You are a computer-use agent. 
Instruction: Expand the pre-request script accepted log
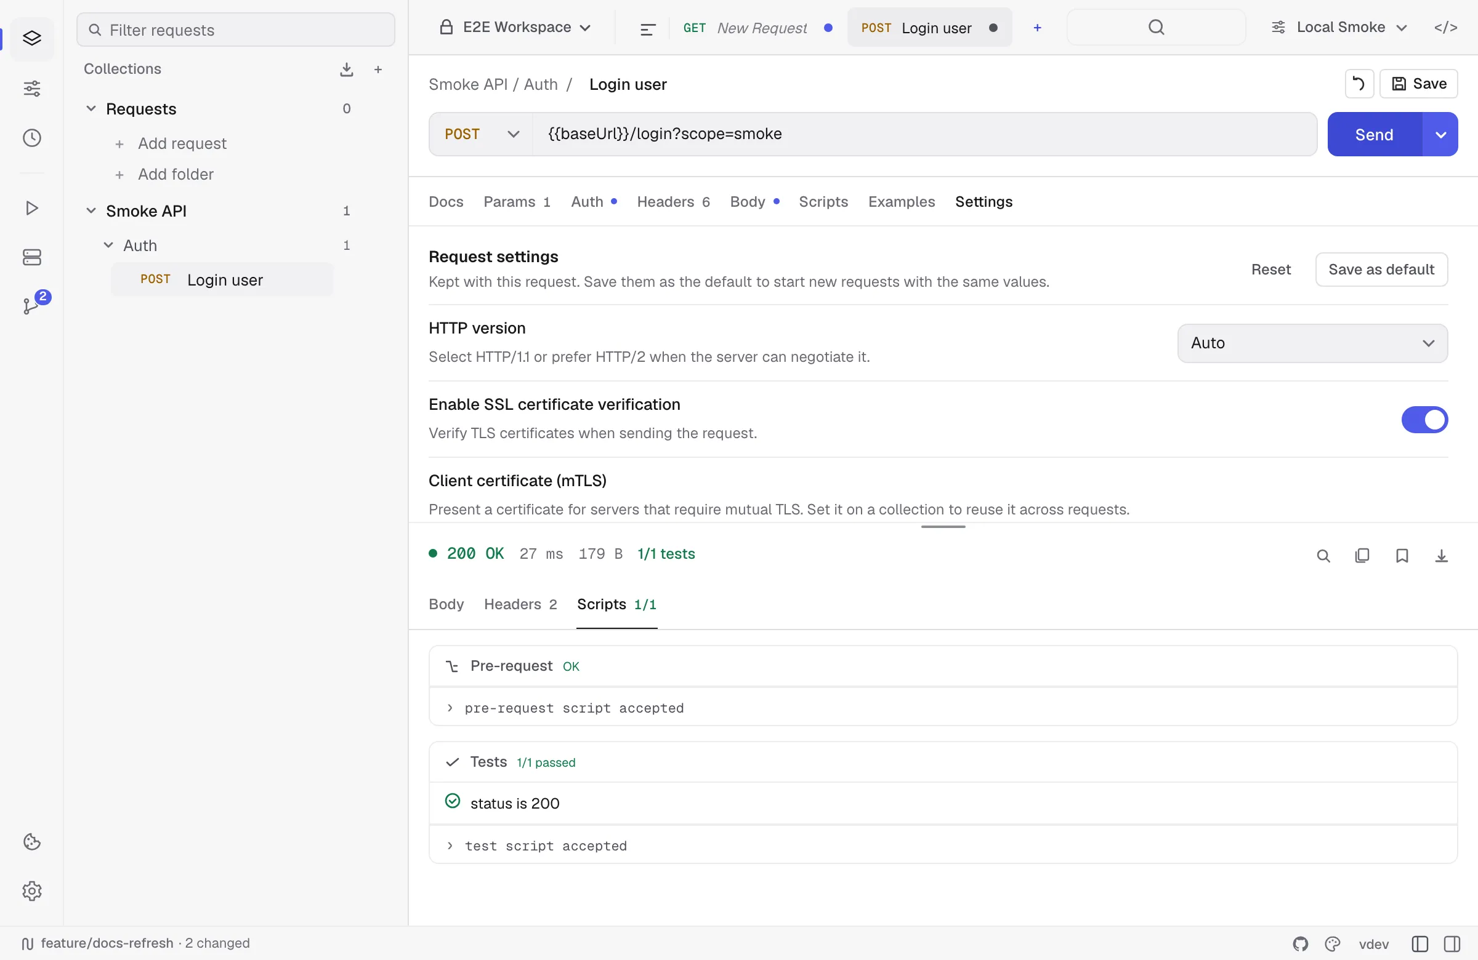943,708
